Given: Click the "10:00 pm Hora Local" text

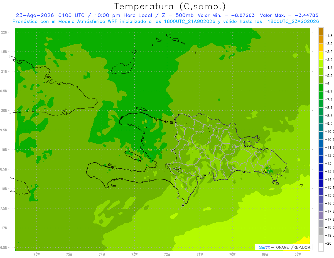Looking at the screenshot, I should tap(123, 15).
